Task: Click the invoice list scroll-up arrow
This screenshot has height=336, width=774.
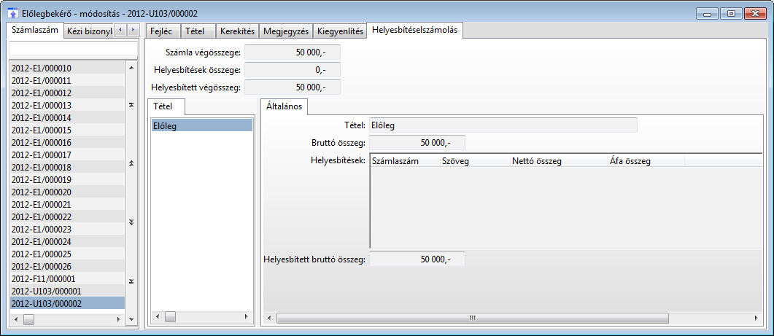Action: [x=131, y=66]
